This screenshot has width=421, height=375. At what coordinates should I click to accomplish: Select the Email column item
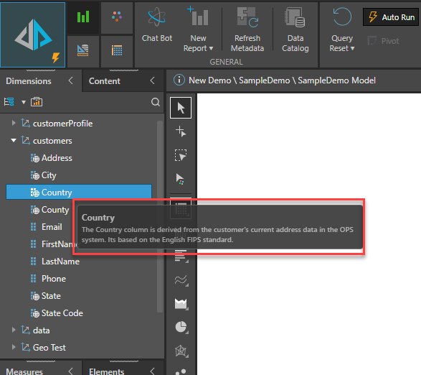pyautogui.click(x=52, y=227)
